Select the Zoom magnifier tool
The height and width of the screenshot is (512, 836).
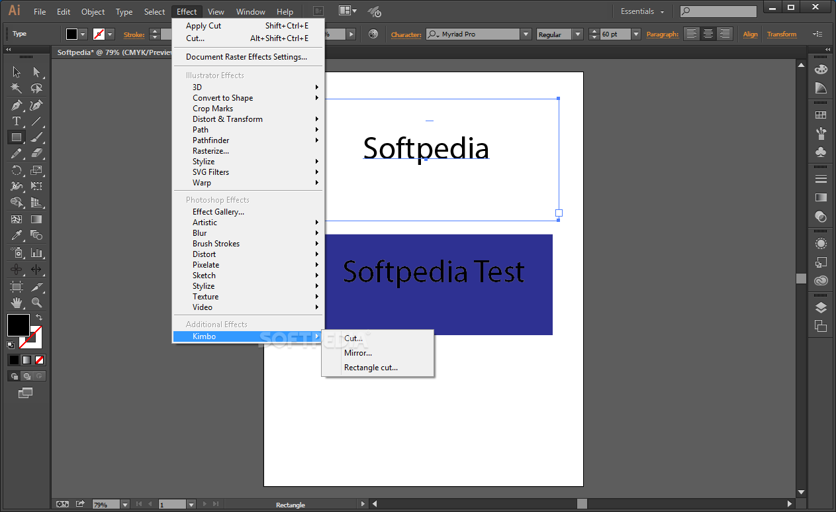pyautogui.click(x=36, y=303)
